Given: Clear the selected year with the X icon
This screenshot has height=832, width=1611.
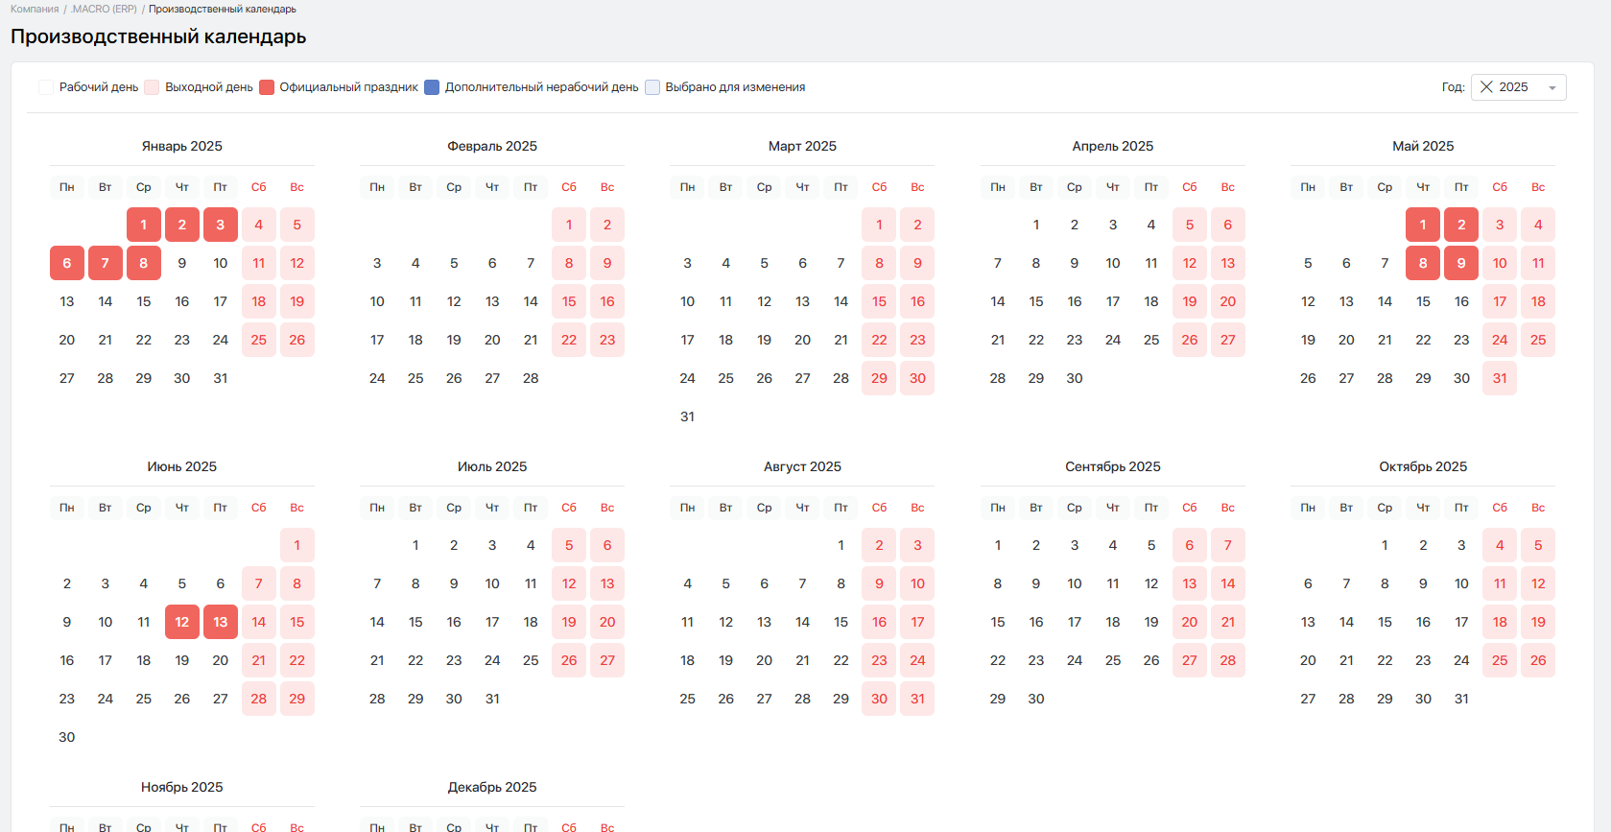Looking at the screenshot, I should (x=1486, y=87).
